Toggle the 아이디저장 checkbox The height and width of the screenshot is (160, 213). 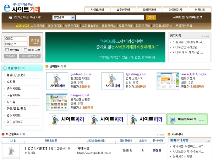coord(25,50)
